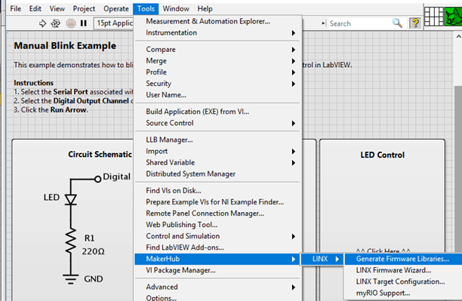Open Context Help question mark icon
Screen dimensions: 462x301
415,23
